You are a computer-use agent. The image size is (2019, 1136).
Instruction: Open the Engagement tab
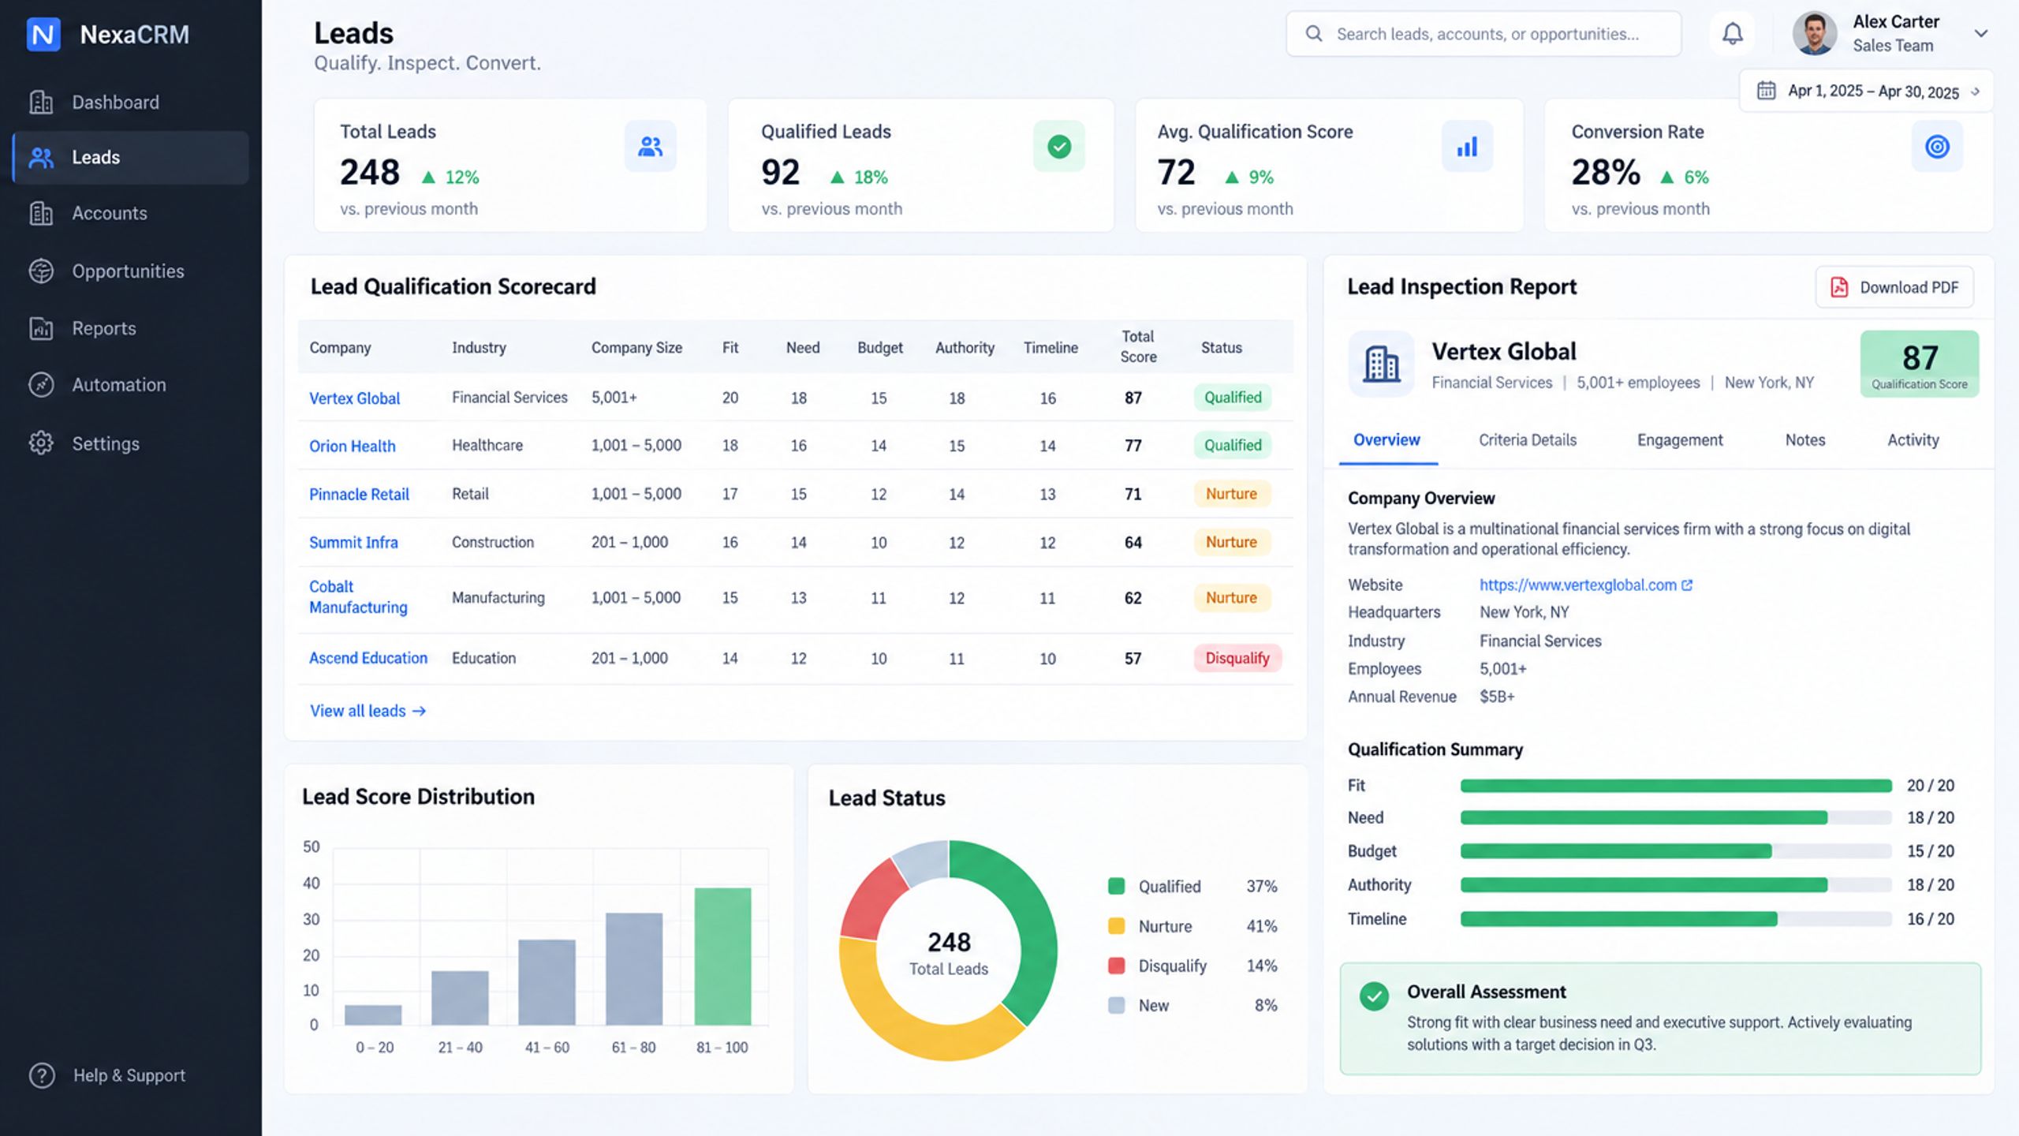[1680, 440]
